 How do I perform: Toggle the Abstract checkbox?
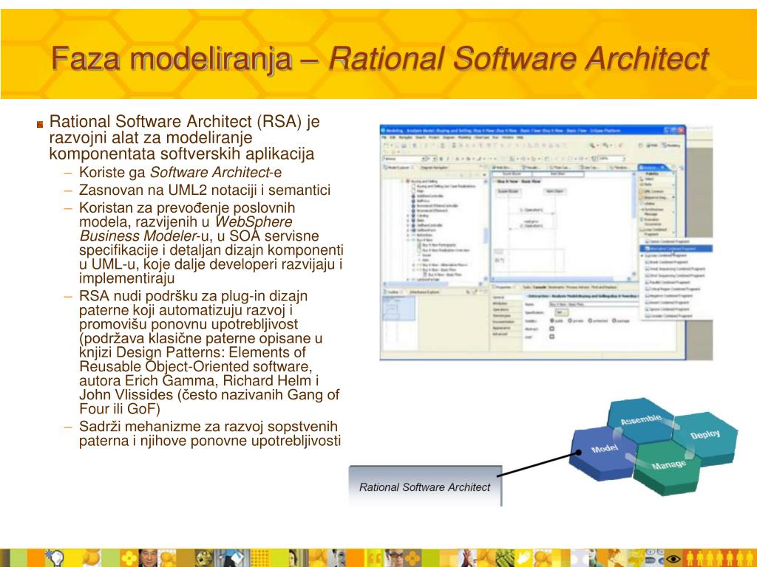coord(551,329)
